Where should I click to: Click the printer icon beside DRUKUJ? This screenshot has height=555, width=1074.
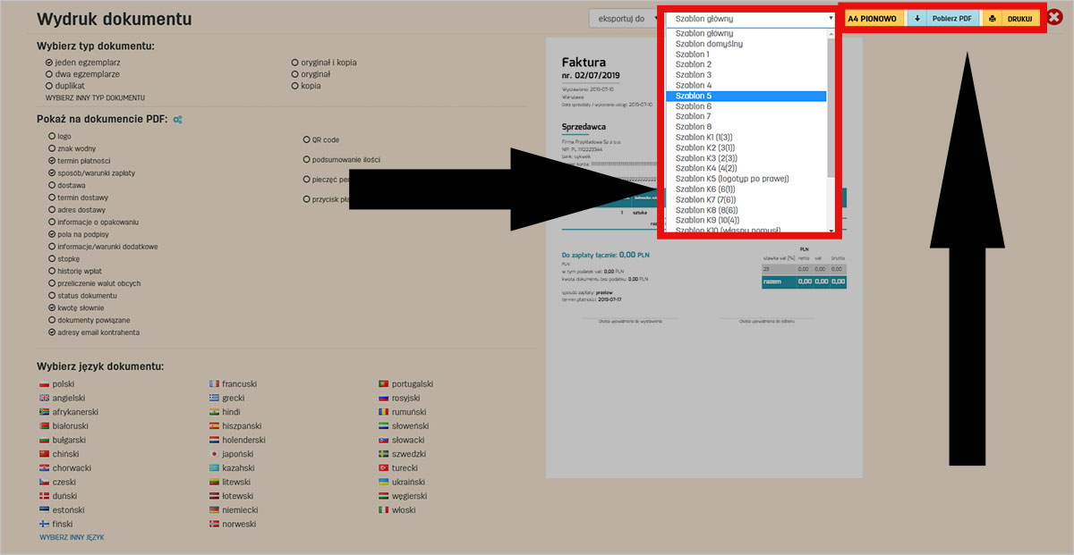click(991, 18)
